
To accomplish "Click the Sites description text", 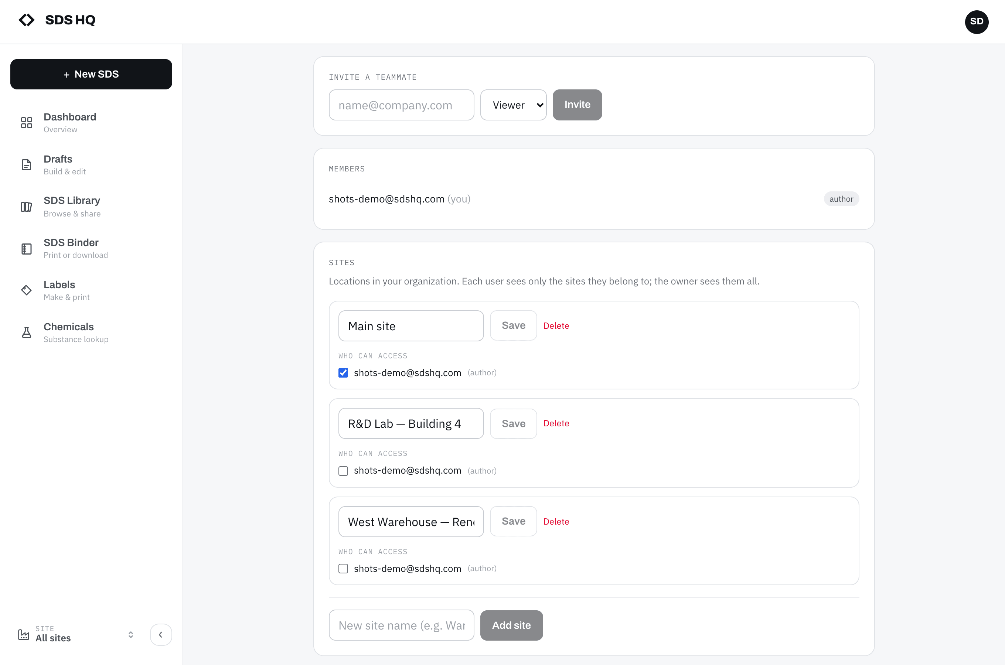I will tap(544, 281).
